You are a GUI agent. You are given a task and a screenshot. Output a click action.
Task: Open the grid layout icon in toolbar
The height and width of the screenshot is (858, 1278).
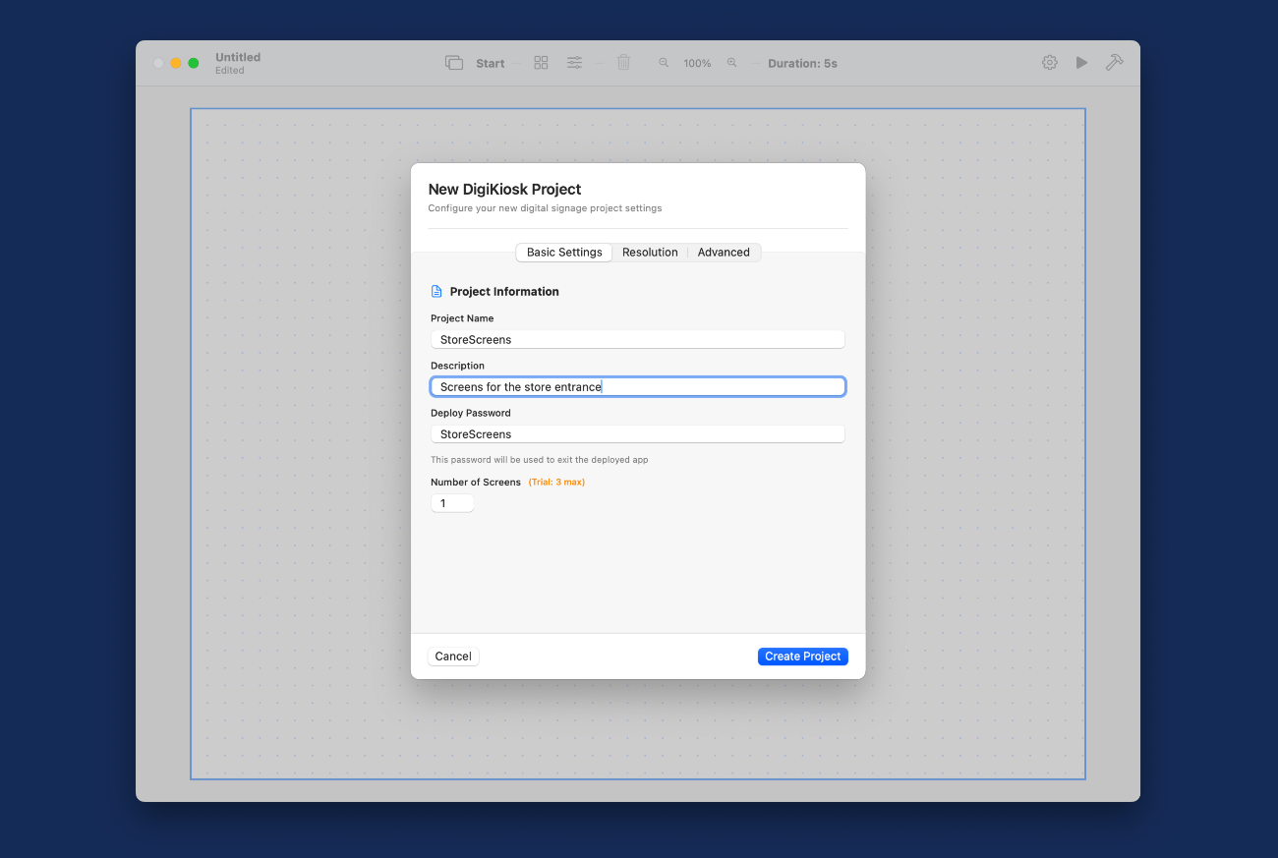pyautogui.click(x=541, y=63)
